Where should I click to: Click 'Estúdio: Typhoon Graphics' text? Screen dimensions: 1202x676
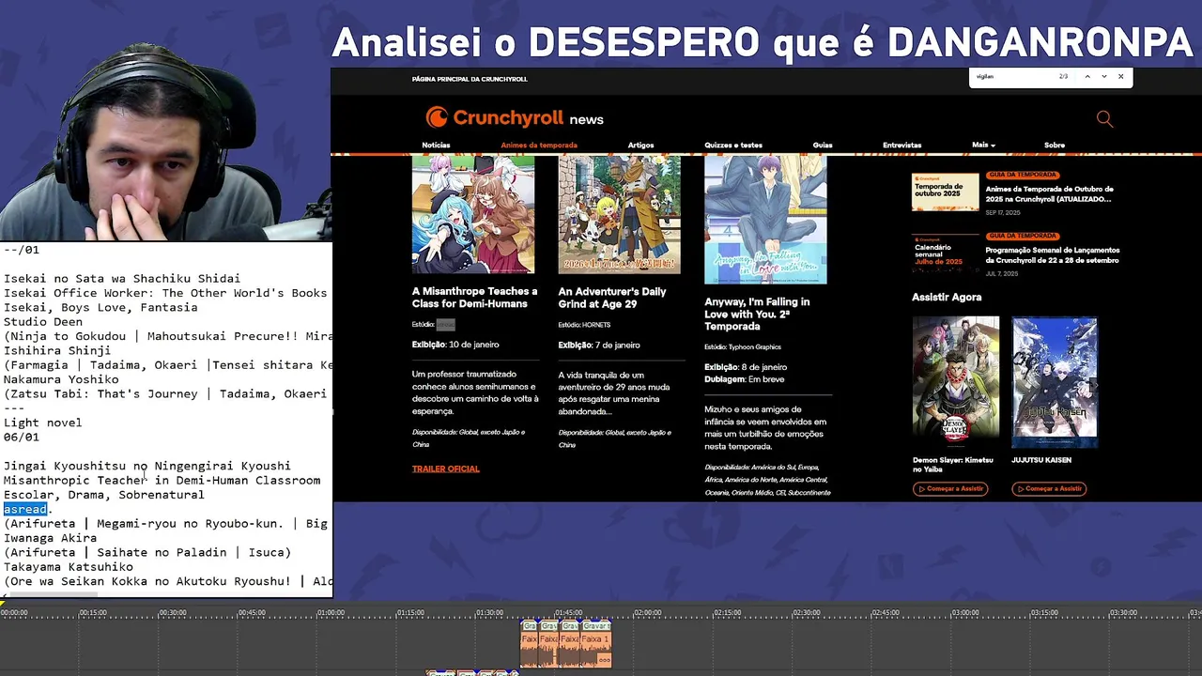(743, 347)
